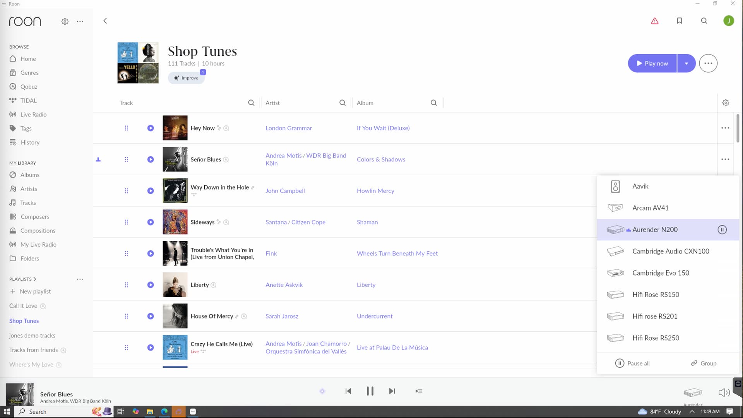743x418 pixels.
Task: Open more options for Hey Now track
Action: coord(725,128)
